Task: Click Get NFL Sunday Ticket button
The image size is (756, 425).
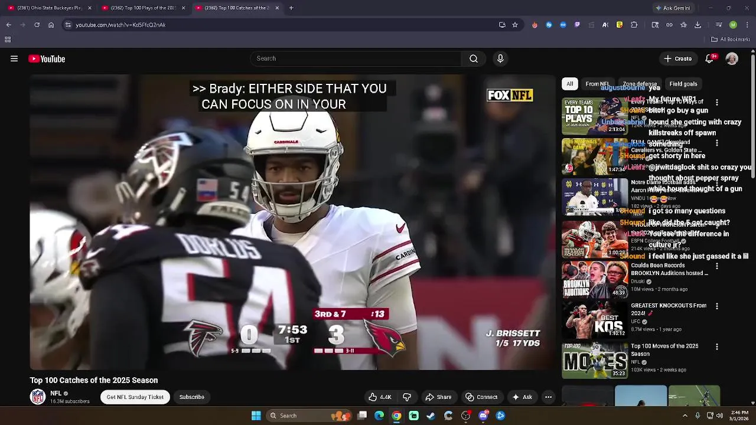Action: coord(135,397)
